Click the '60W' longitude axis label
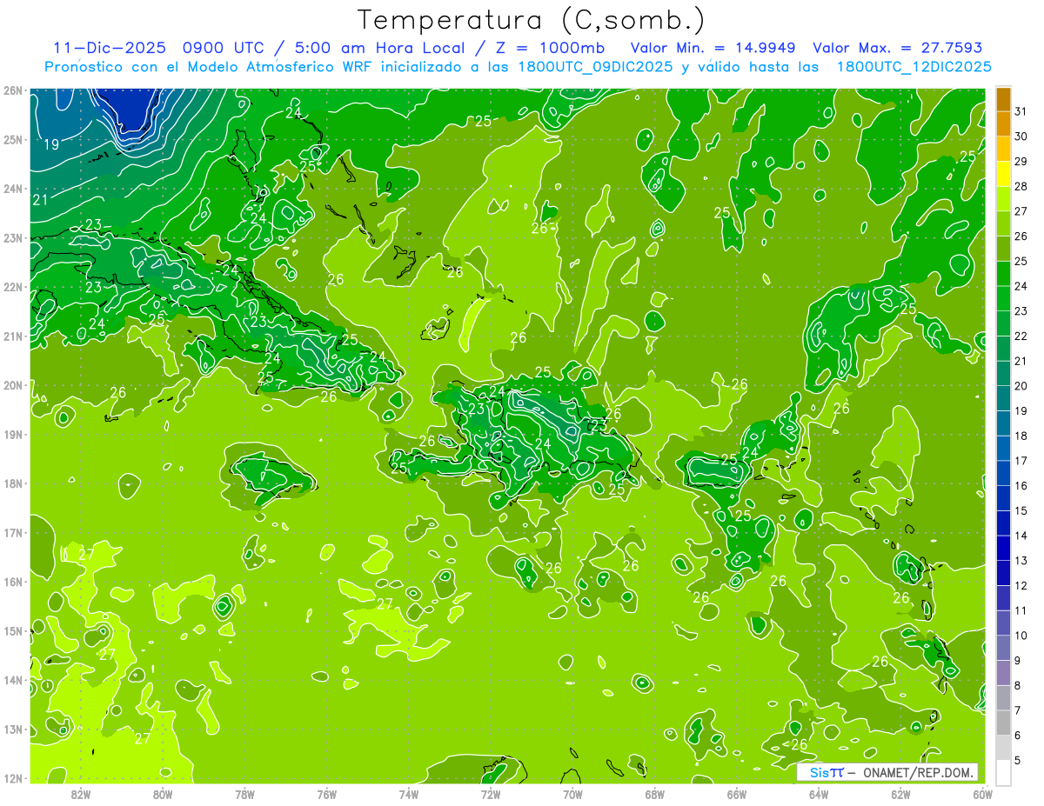1044x806 pixels. [x=982, y=794]
